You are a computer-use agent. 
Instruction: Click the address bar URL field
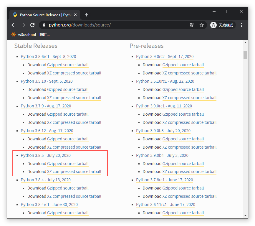pos(118,25)
